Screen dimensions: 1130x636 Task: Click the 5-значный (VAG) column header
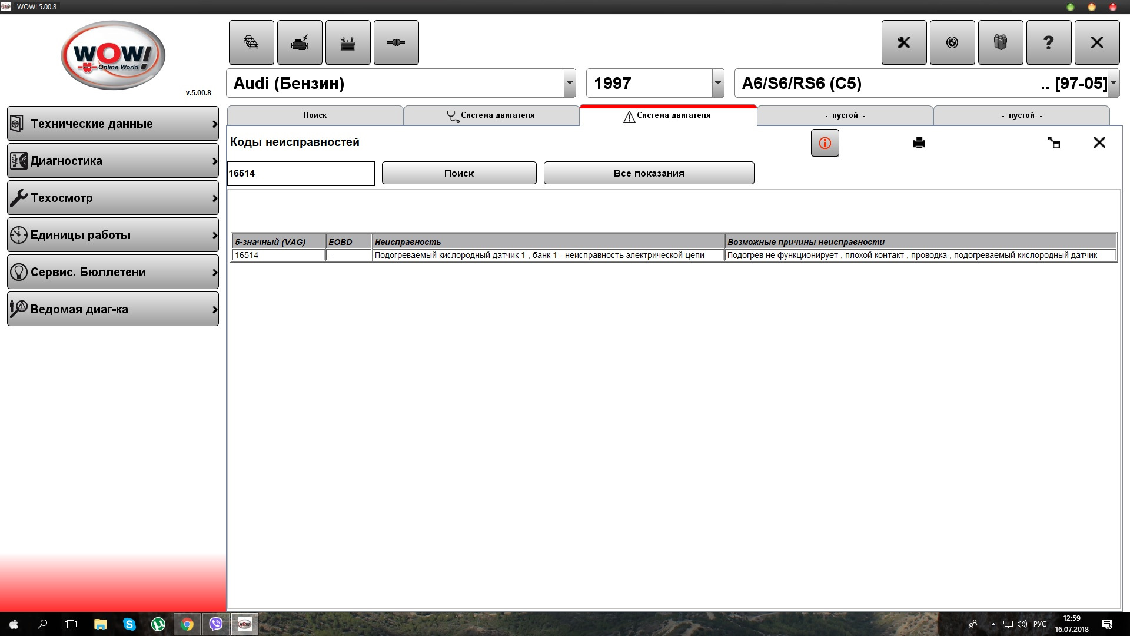278,242
